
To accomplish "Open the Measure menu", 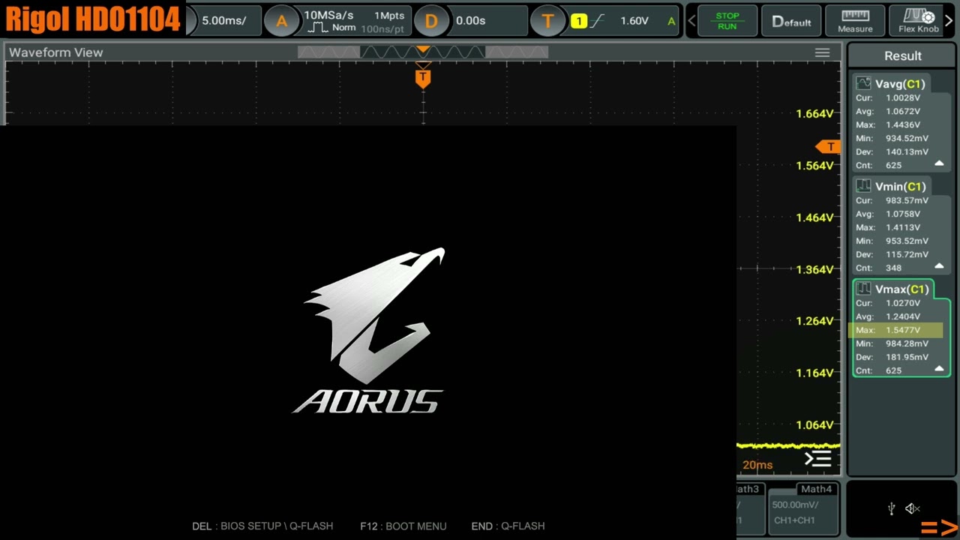I will 855,21.
